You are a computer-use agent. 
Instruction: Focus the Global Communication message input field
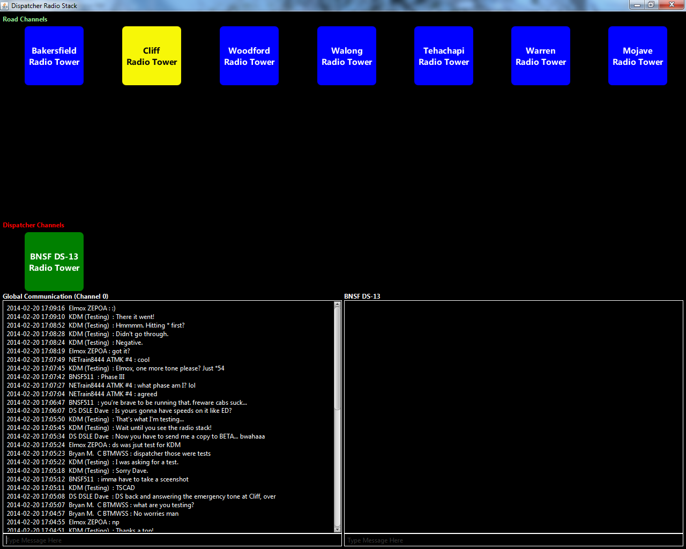click(171, 540)
